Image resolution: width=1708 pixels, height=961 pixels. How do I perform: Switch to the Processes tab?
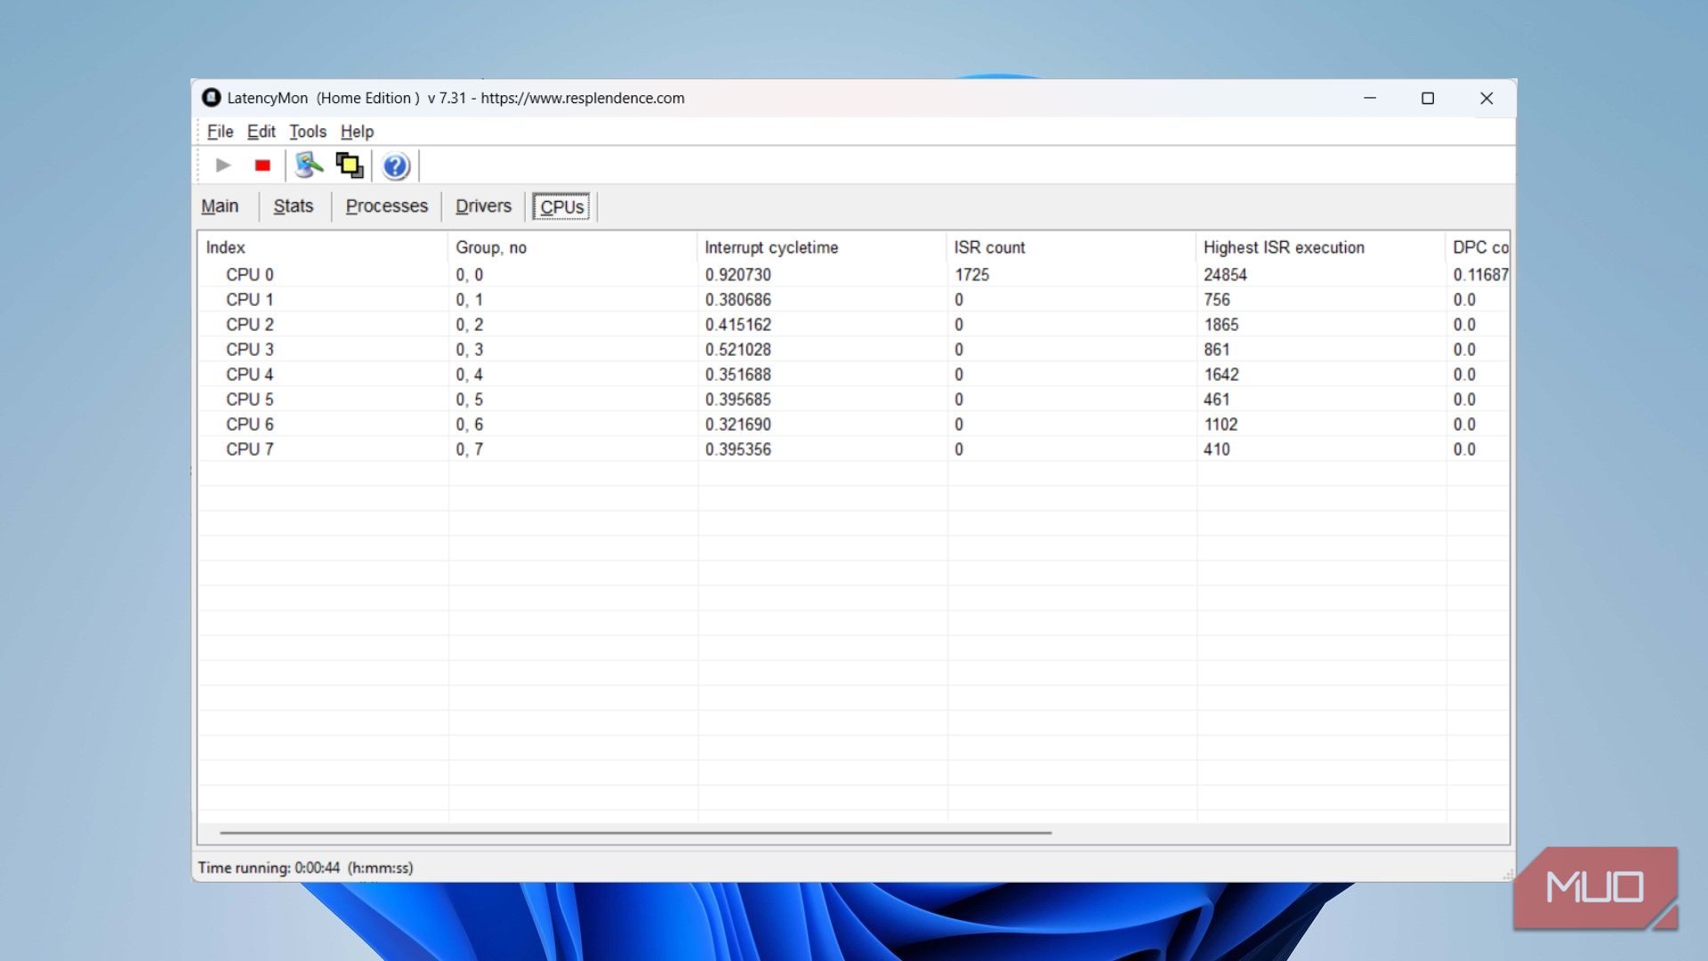coord(387,206)
